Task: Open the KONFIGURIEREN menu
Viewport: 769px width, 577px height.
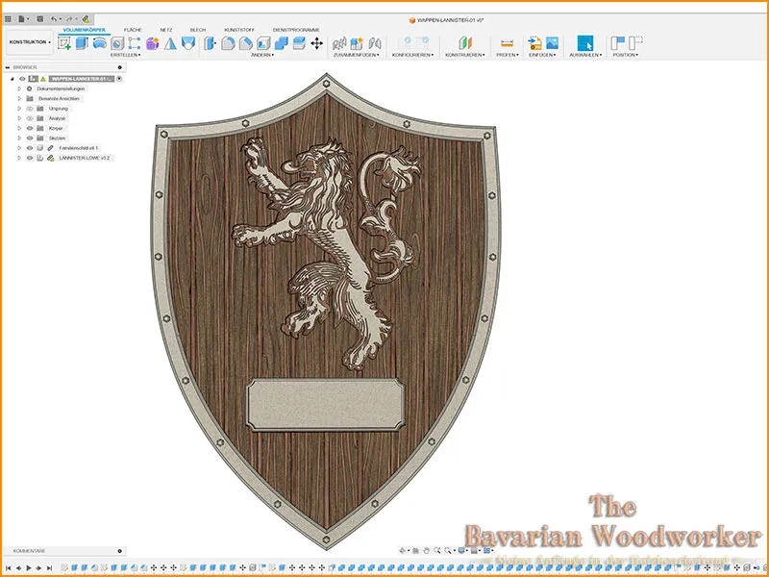Action: (x=412, y=55)
